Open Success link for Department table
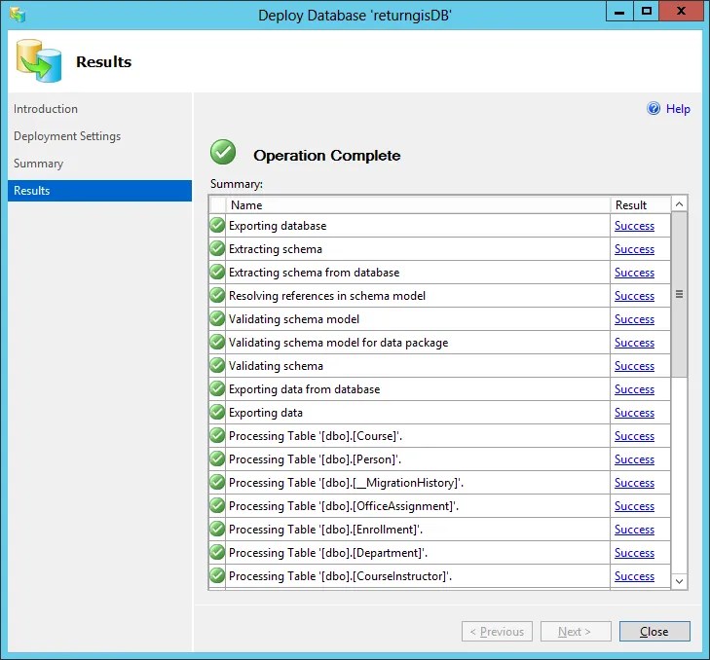Image resolution: width=710 pixels, height=660 pixels. point(634,553)
